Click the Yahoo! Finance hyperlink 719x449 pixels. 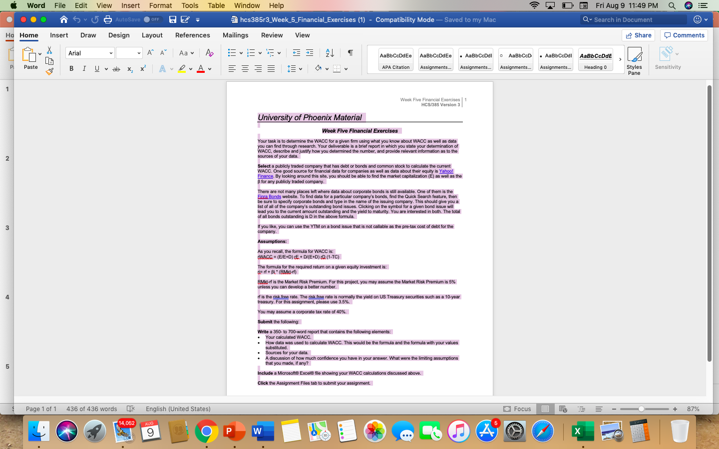point(446,171)
